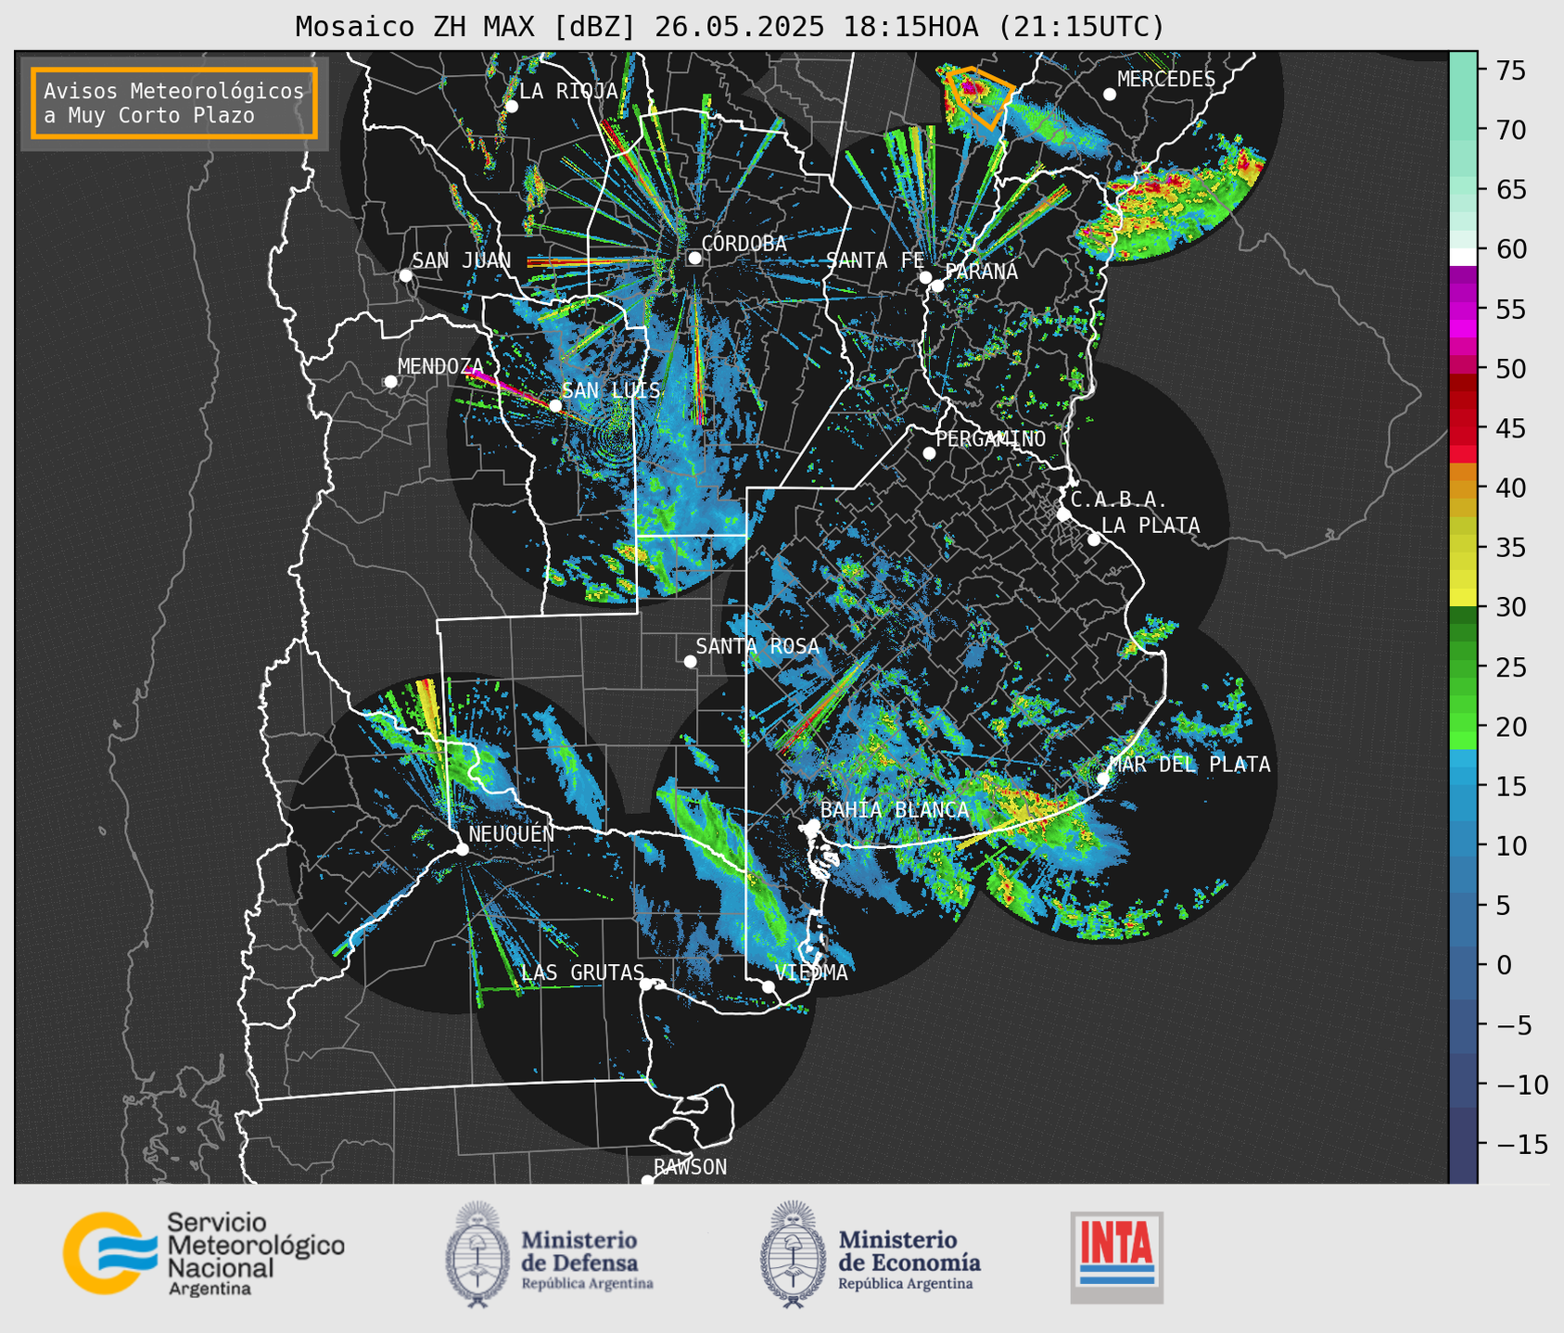
Task: Click the Ministerio de Economía emblem
Action: (x=793, y=1254)
